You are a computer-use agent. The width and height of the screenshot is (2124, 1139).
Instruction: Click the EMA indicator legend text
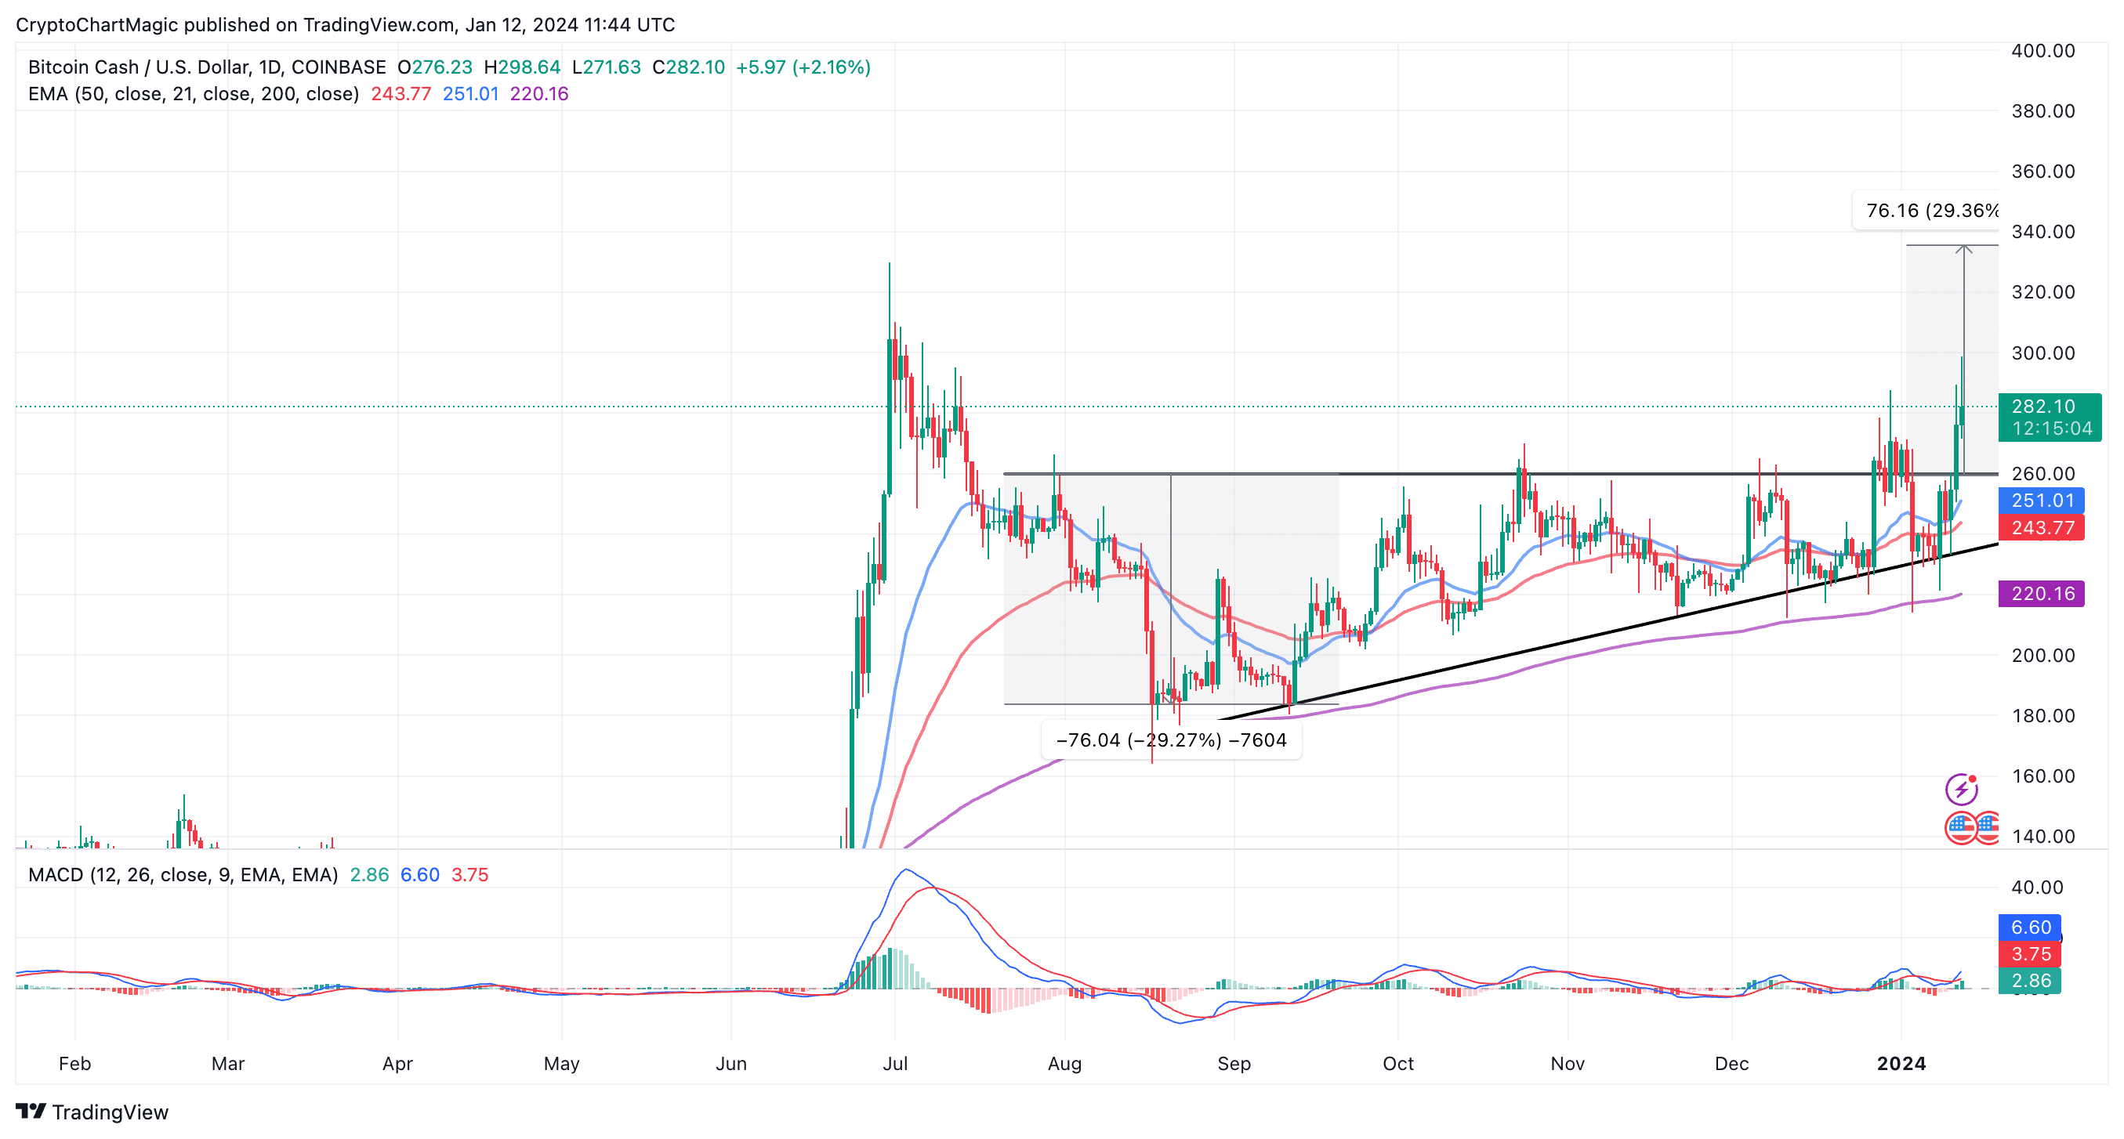(194, 94)
